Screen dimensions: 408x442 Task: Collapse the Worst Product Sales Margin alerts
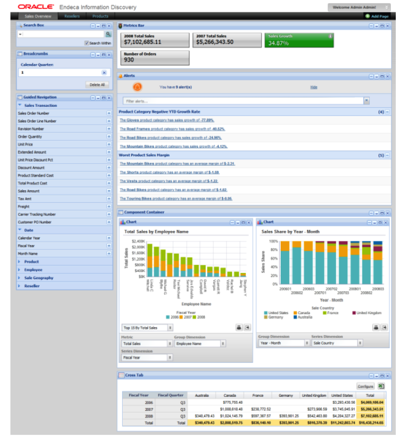(x=388, y=154)
